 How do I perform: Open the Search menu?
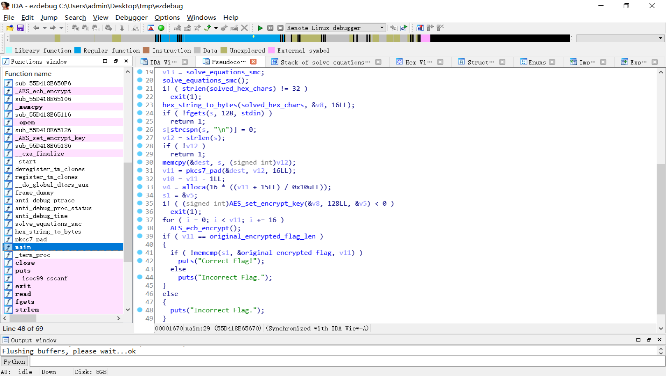(75, 17)
